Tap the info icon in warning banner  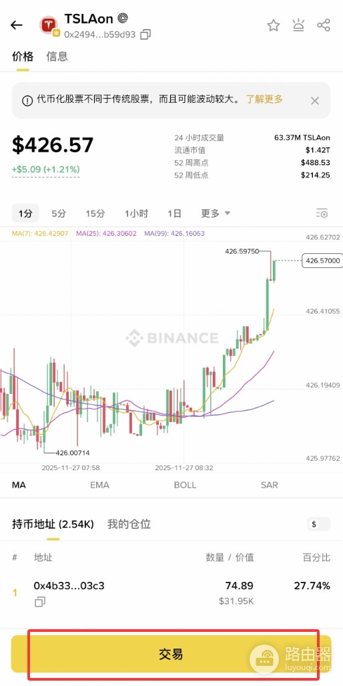[x=27, y=101]
